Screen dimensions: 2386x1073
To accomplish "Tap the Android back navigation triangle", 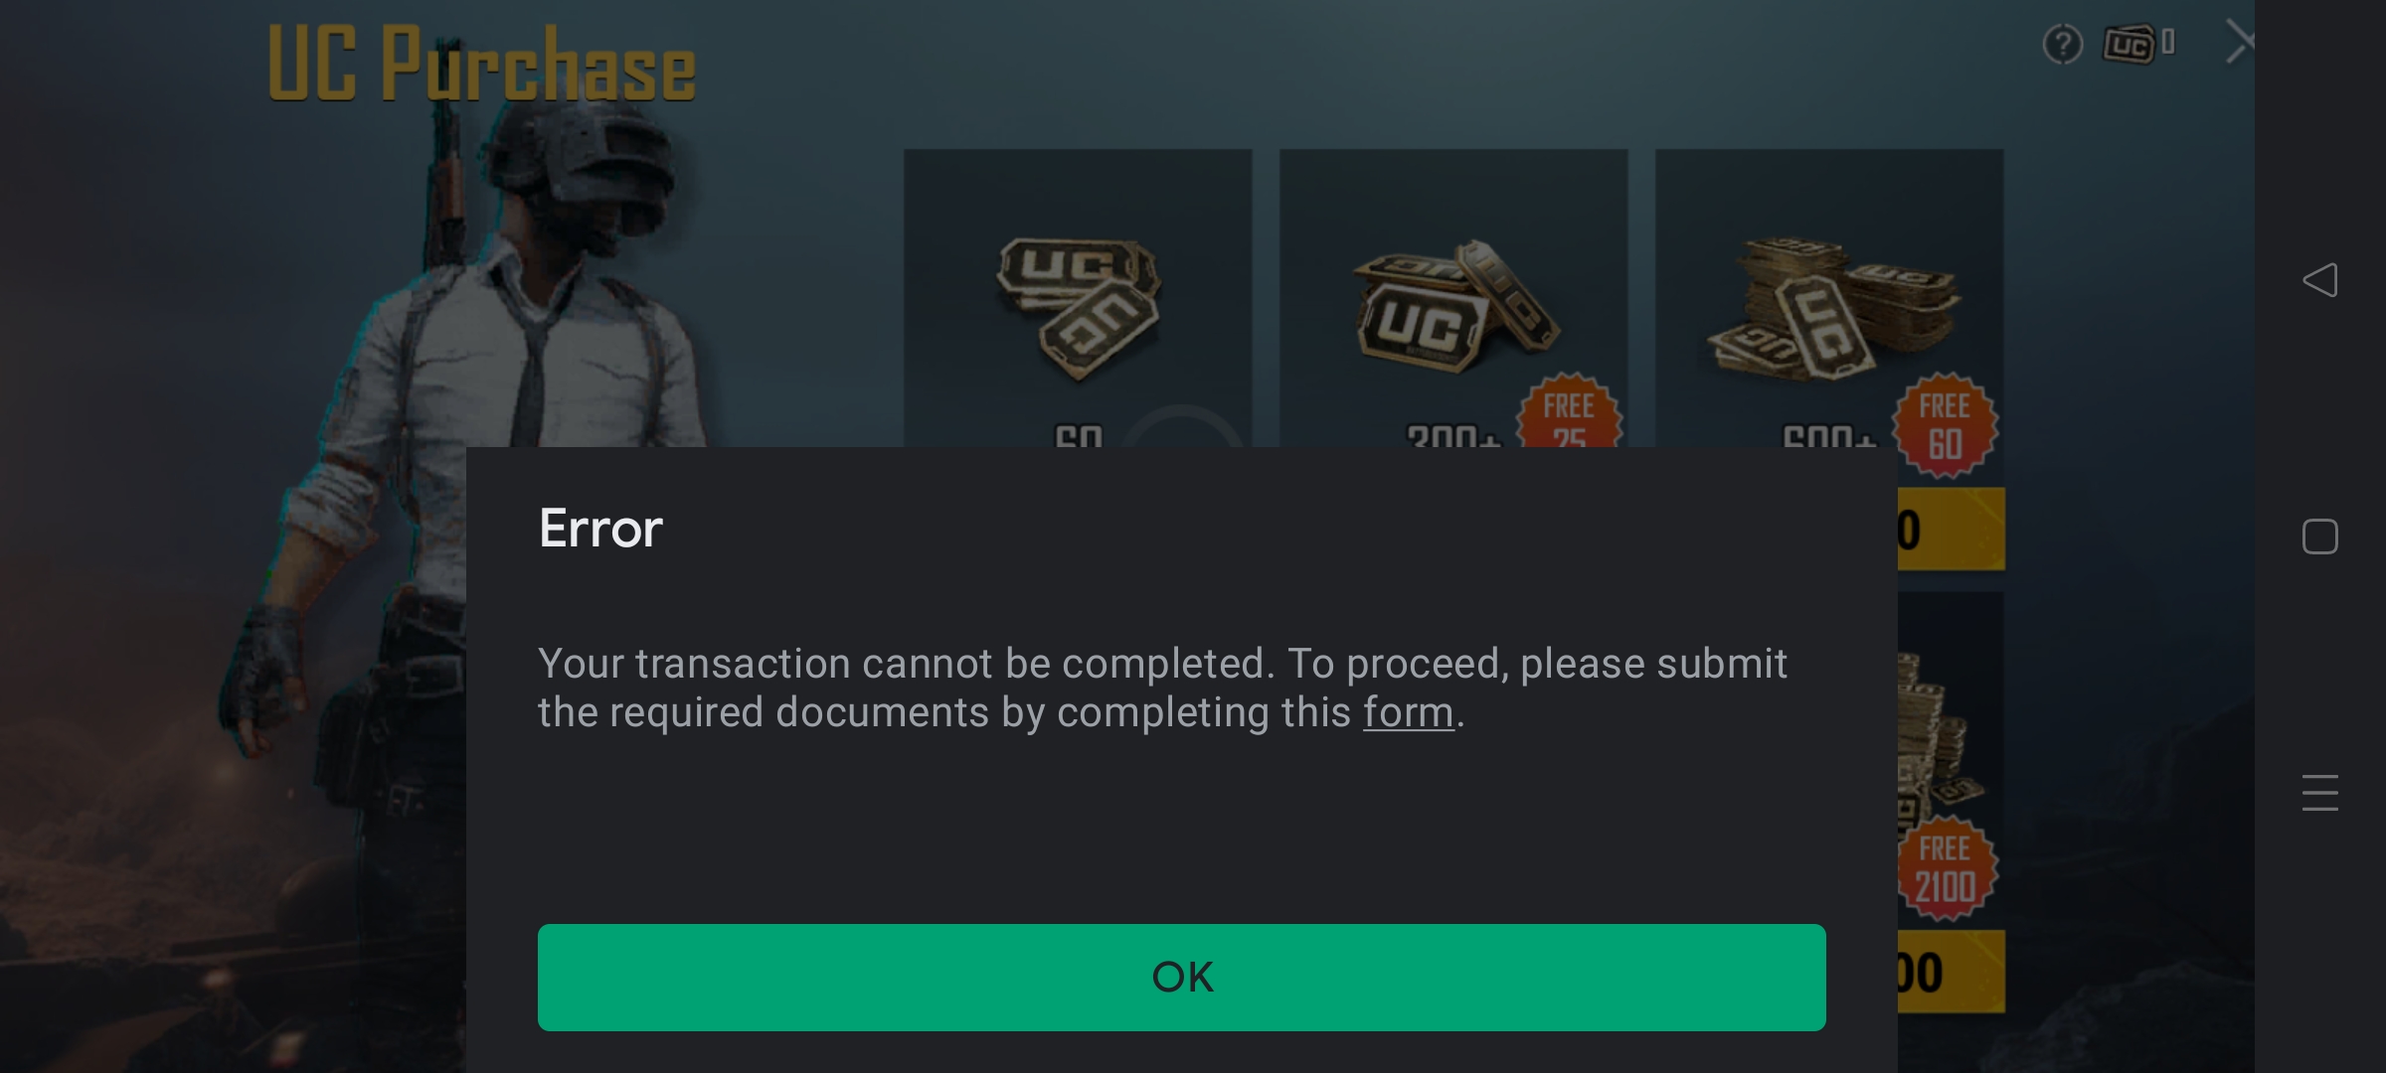I will click(2319, 280).
